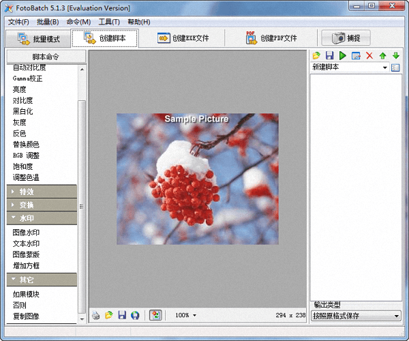Select the Gamma校正 command
This screenshot has height=341, width=409.
(x=27, y=78)
